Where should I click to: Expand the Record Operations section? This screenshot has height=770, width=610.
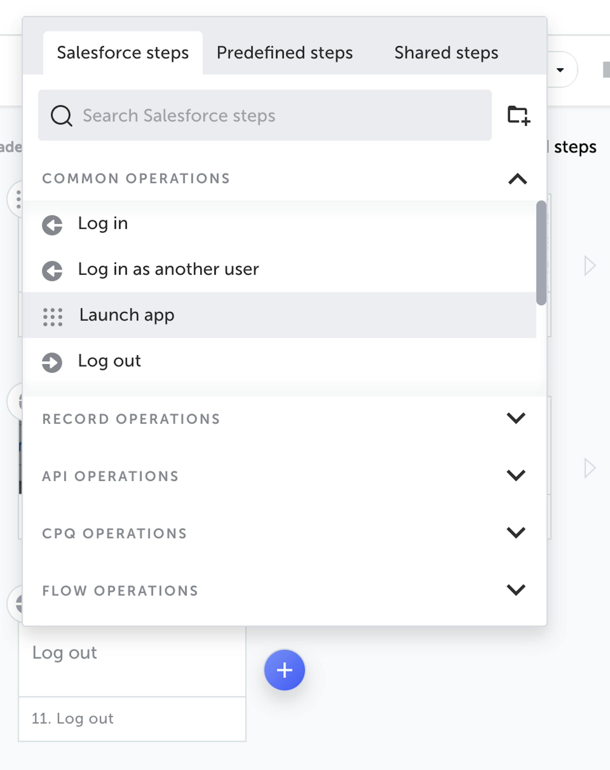click(x=516, y=418)
